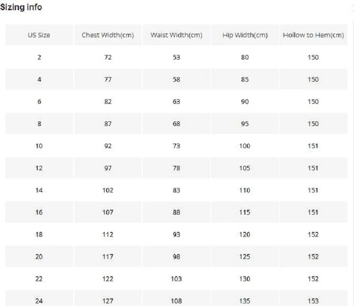Click hip width value 135
Viewport: 354px width, 306px height.
(245, 301)
